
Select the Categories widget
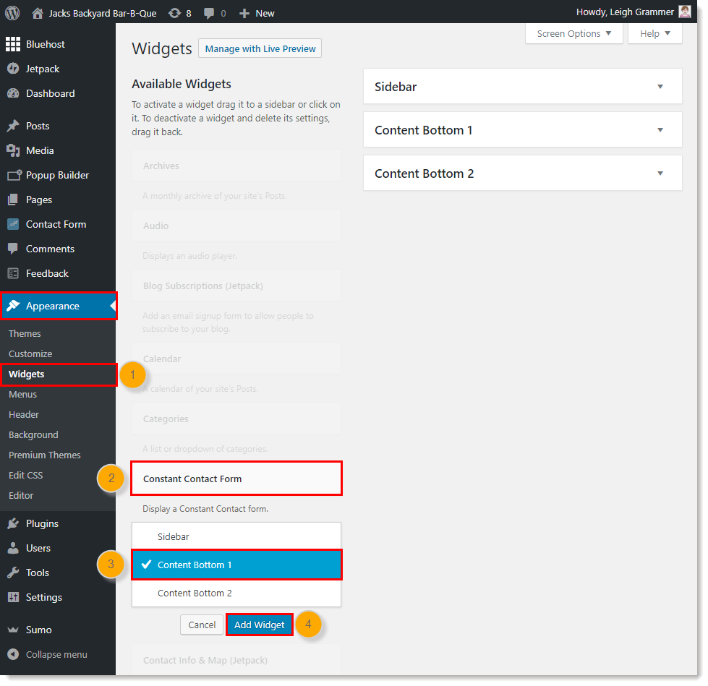click(236, 419)
